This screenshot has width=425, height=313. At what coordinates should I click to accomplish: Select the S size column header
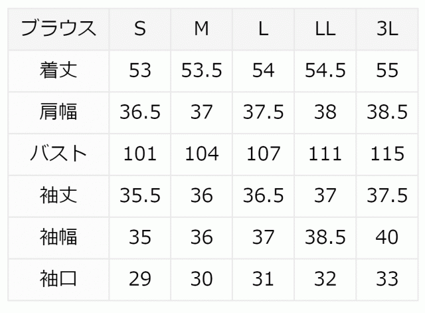(139, 29)
